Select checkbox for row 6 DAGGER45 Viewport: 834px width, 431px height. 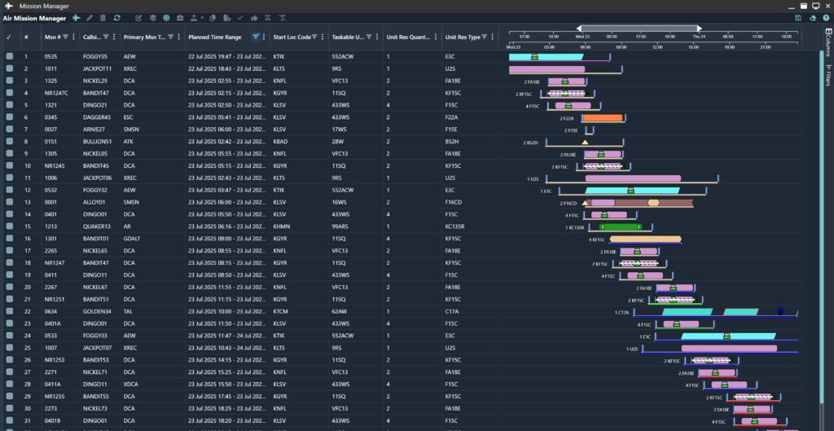tap(10, 117)
